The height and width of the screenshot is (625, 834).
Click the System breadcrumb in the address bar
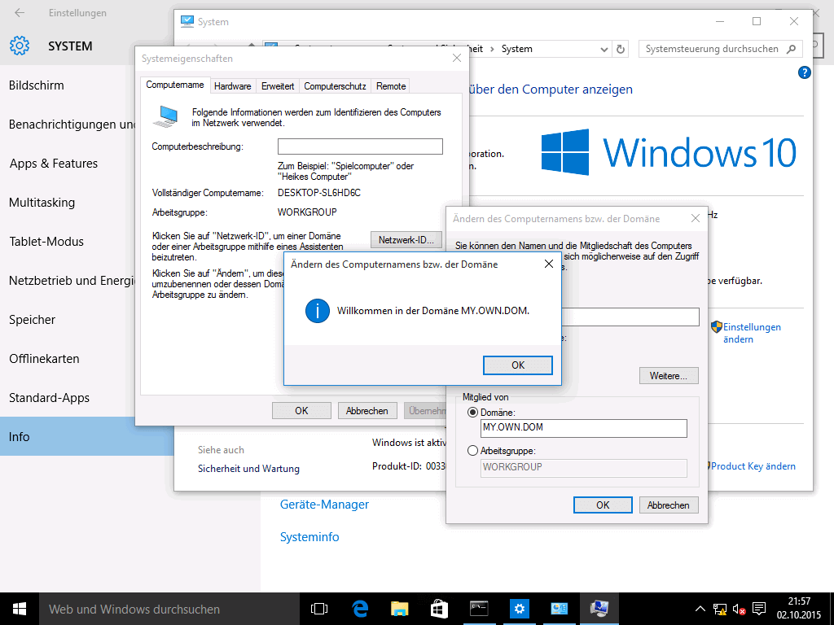tap(516, 49)
